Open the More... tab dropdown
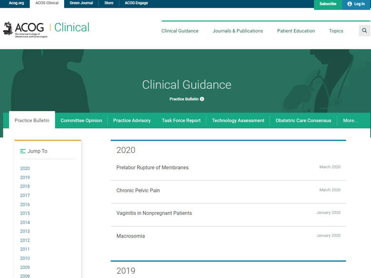This screenshot has height=278, width=371. pos(350,121)
